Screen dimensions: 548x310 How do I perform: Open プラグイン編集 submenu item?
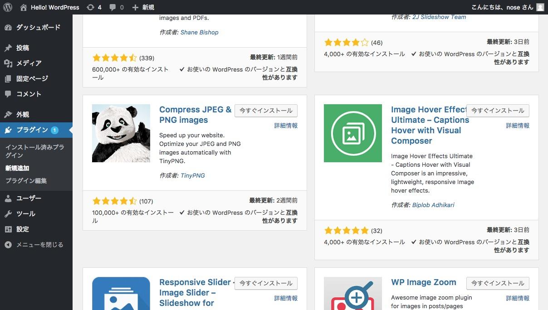point(26,181)
